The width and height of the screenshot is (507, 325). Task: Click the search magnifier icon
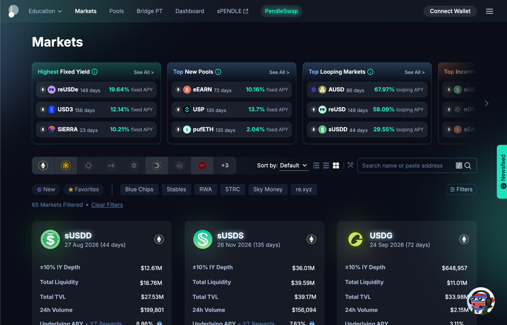(x=468, y=165)
